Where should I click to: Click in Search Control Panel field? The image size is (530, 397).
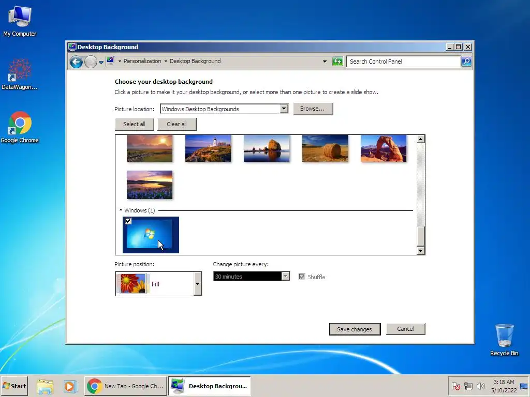click(x=403, y=62)
